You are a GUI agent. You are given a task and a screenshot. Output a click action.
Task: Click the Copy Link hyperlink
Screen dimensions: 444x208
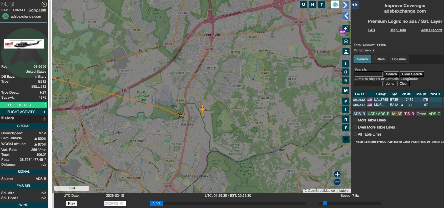37,10
